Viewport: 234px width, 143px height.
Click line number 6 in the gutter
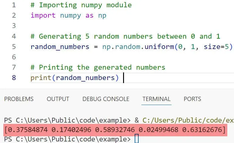(14, 57)
